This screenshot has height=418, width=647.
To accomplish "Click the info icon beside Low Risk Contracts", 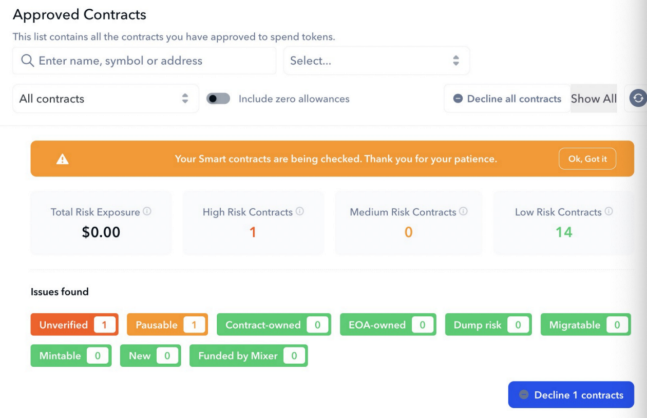I will (x=608, y=211).
